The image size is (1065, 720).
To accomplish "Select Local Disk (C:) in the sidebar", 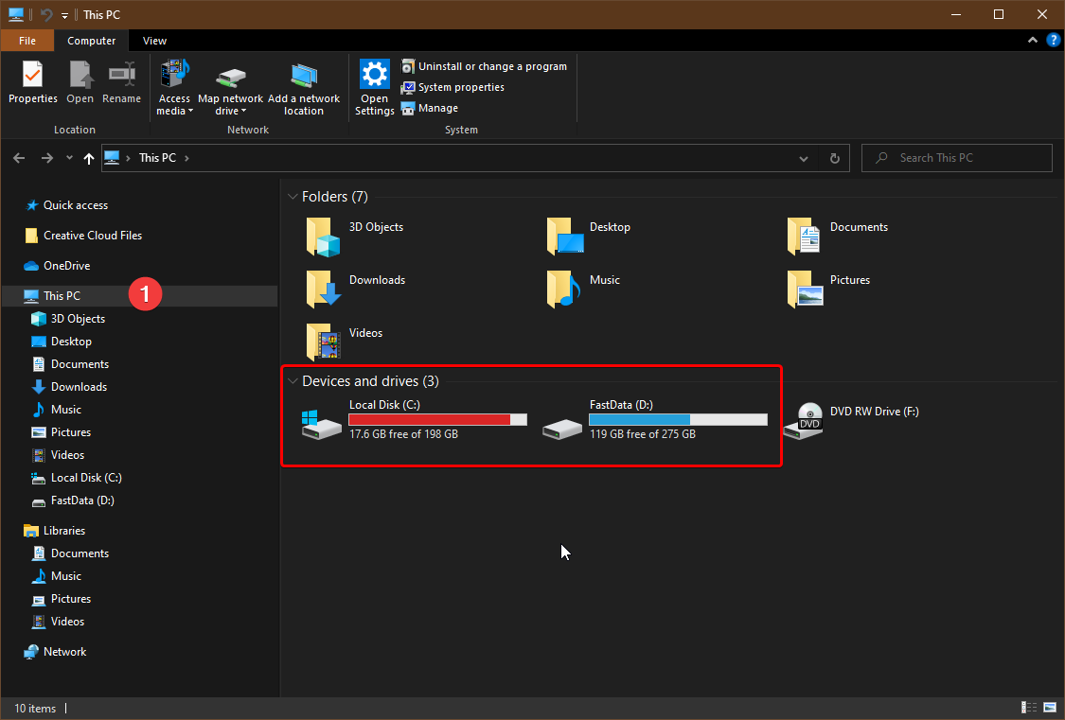I will pyautogui.click(x=77, y=478).
